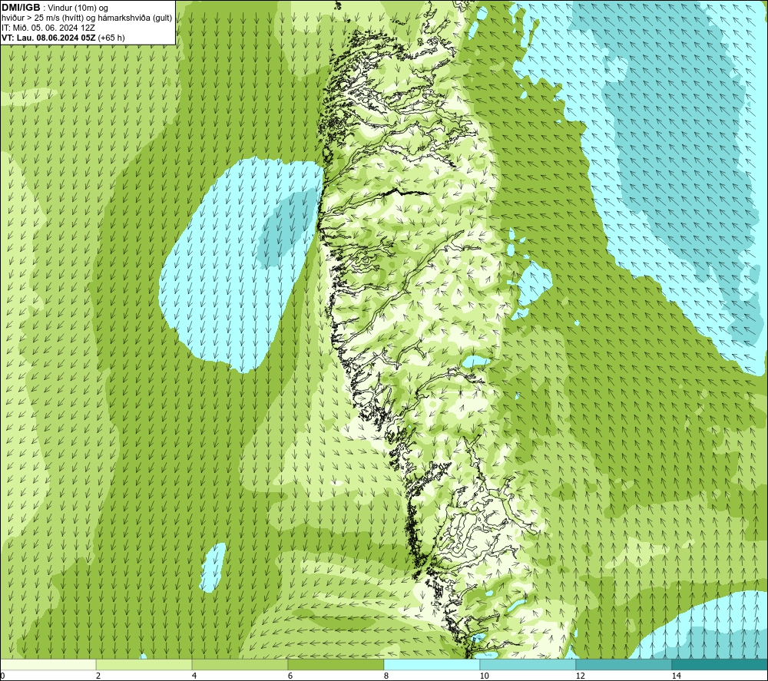
Task: Click the small light blue oval patch in southwest
Action: pyautogui.click(x=213, y=567)
